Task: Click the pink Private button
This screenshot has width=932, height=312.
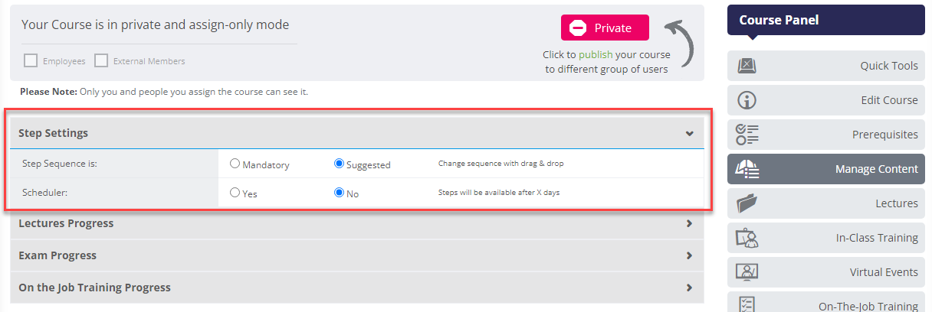Action: click(605, 28)
